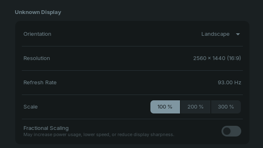This screenshot has width=263, height=148.
Task: Click empty space in the Orientation row
Action: tap(126, 34)
